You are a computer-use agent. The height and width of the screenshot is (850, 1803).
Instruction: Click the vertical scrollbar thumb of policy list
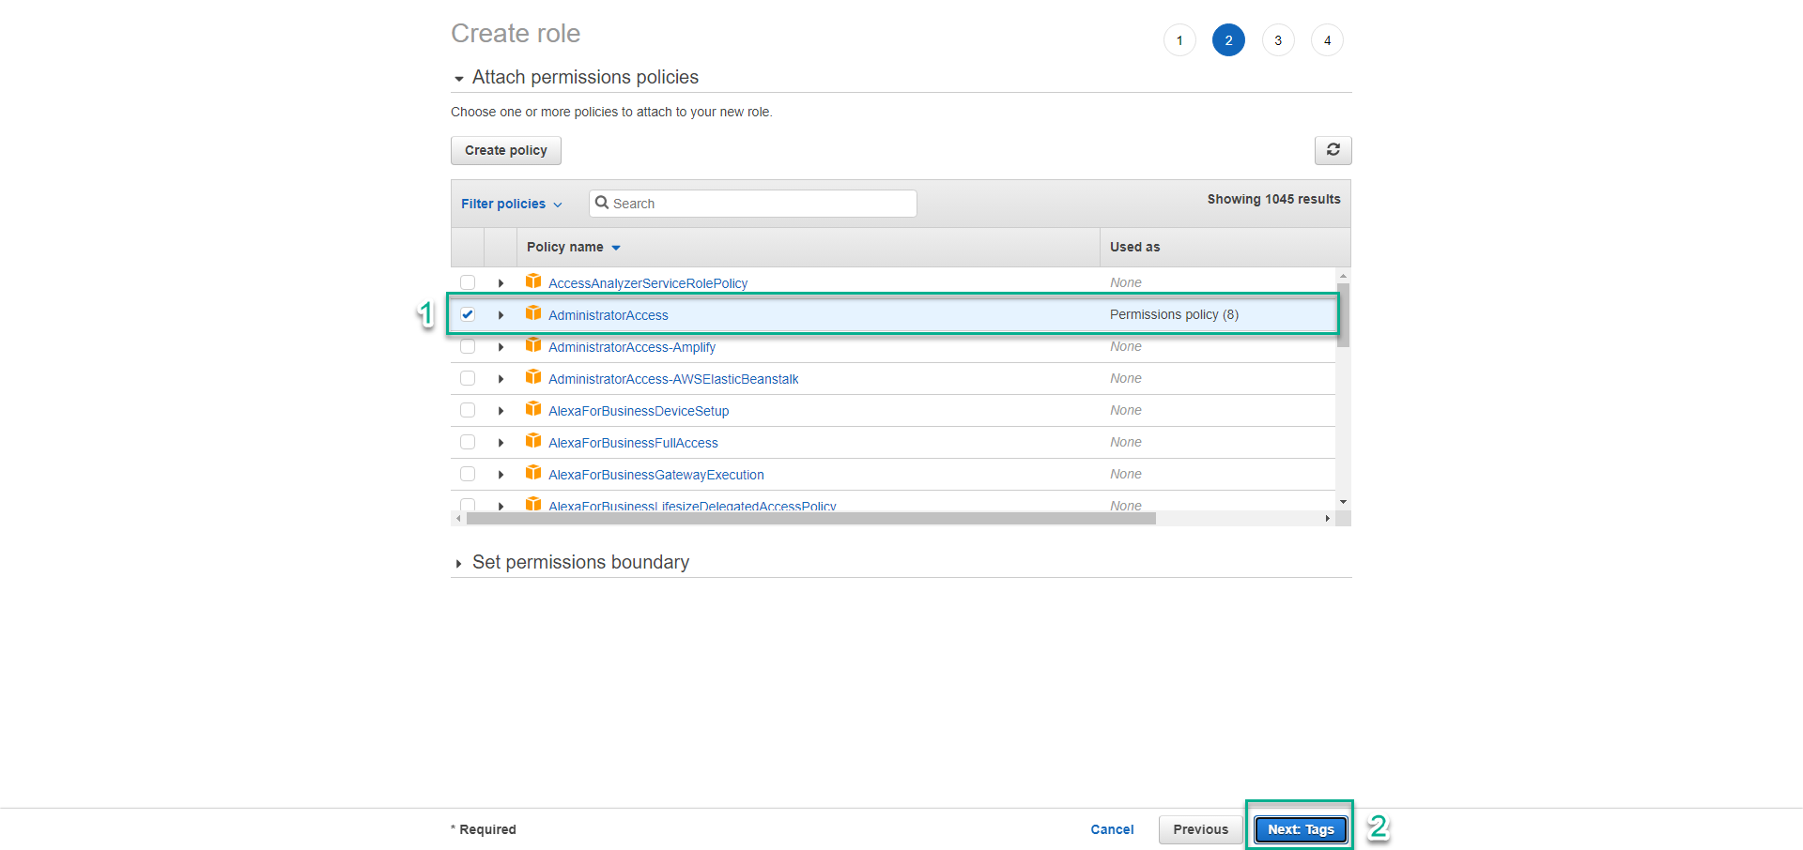click(x=1343, y=315)
